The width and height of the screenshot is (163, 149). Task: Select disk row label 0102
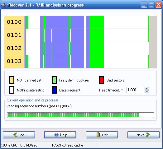point(14,48)
